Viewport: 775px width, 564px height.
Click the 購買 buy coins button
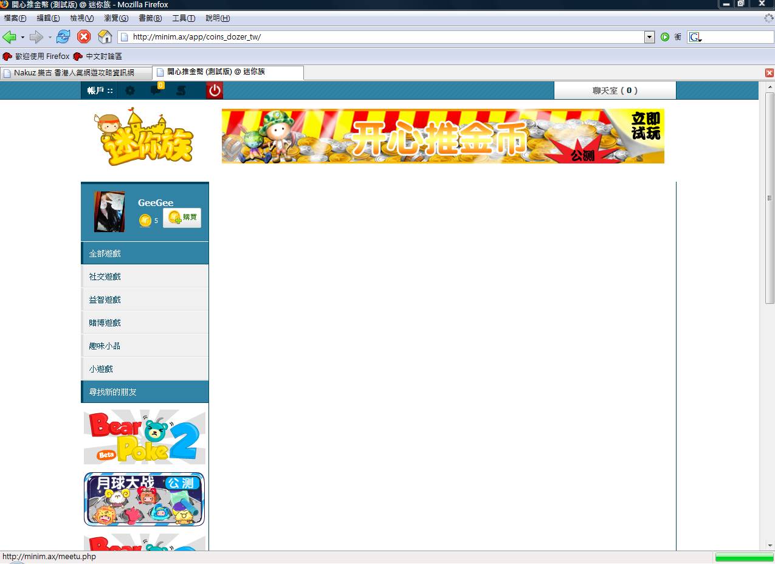(x=182, y=218)
